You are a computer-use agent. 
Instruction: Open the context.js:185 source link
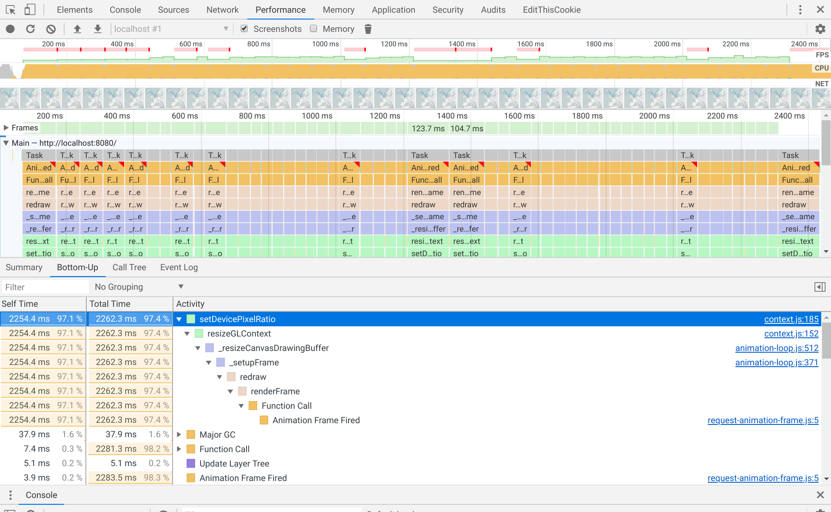791,319
